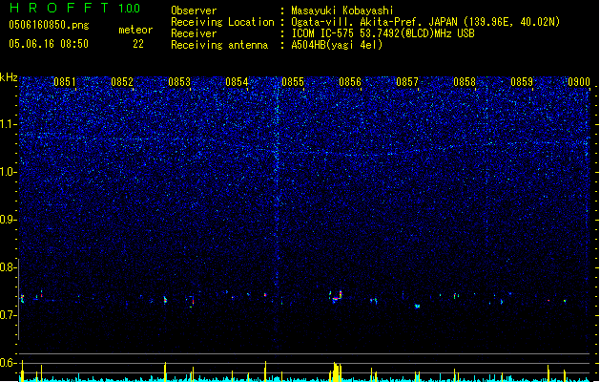Image resolution: width=600 pixels, height=382 pixels.
Task: Click the Receiving Location label
Action: click(222, 22)
